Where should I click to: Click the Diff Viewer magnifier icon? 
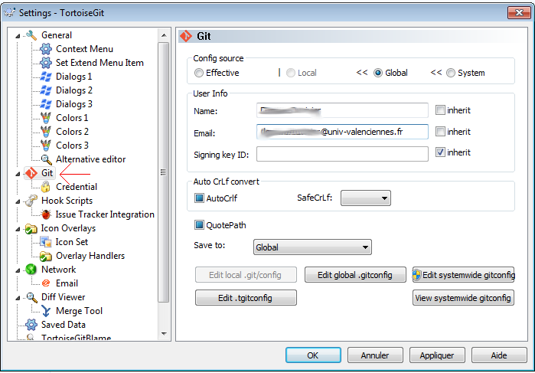coord(31,297)
